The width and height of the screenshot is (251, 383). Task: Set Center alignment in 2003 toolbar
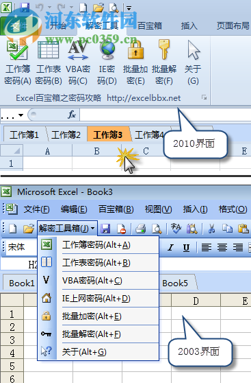222,248
